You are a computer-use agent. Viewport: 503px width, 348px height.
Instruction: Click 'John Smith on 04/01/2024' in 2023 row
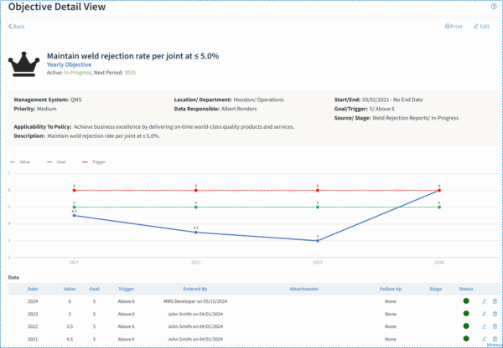pyautogui.click(x=195, y=314)
